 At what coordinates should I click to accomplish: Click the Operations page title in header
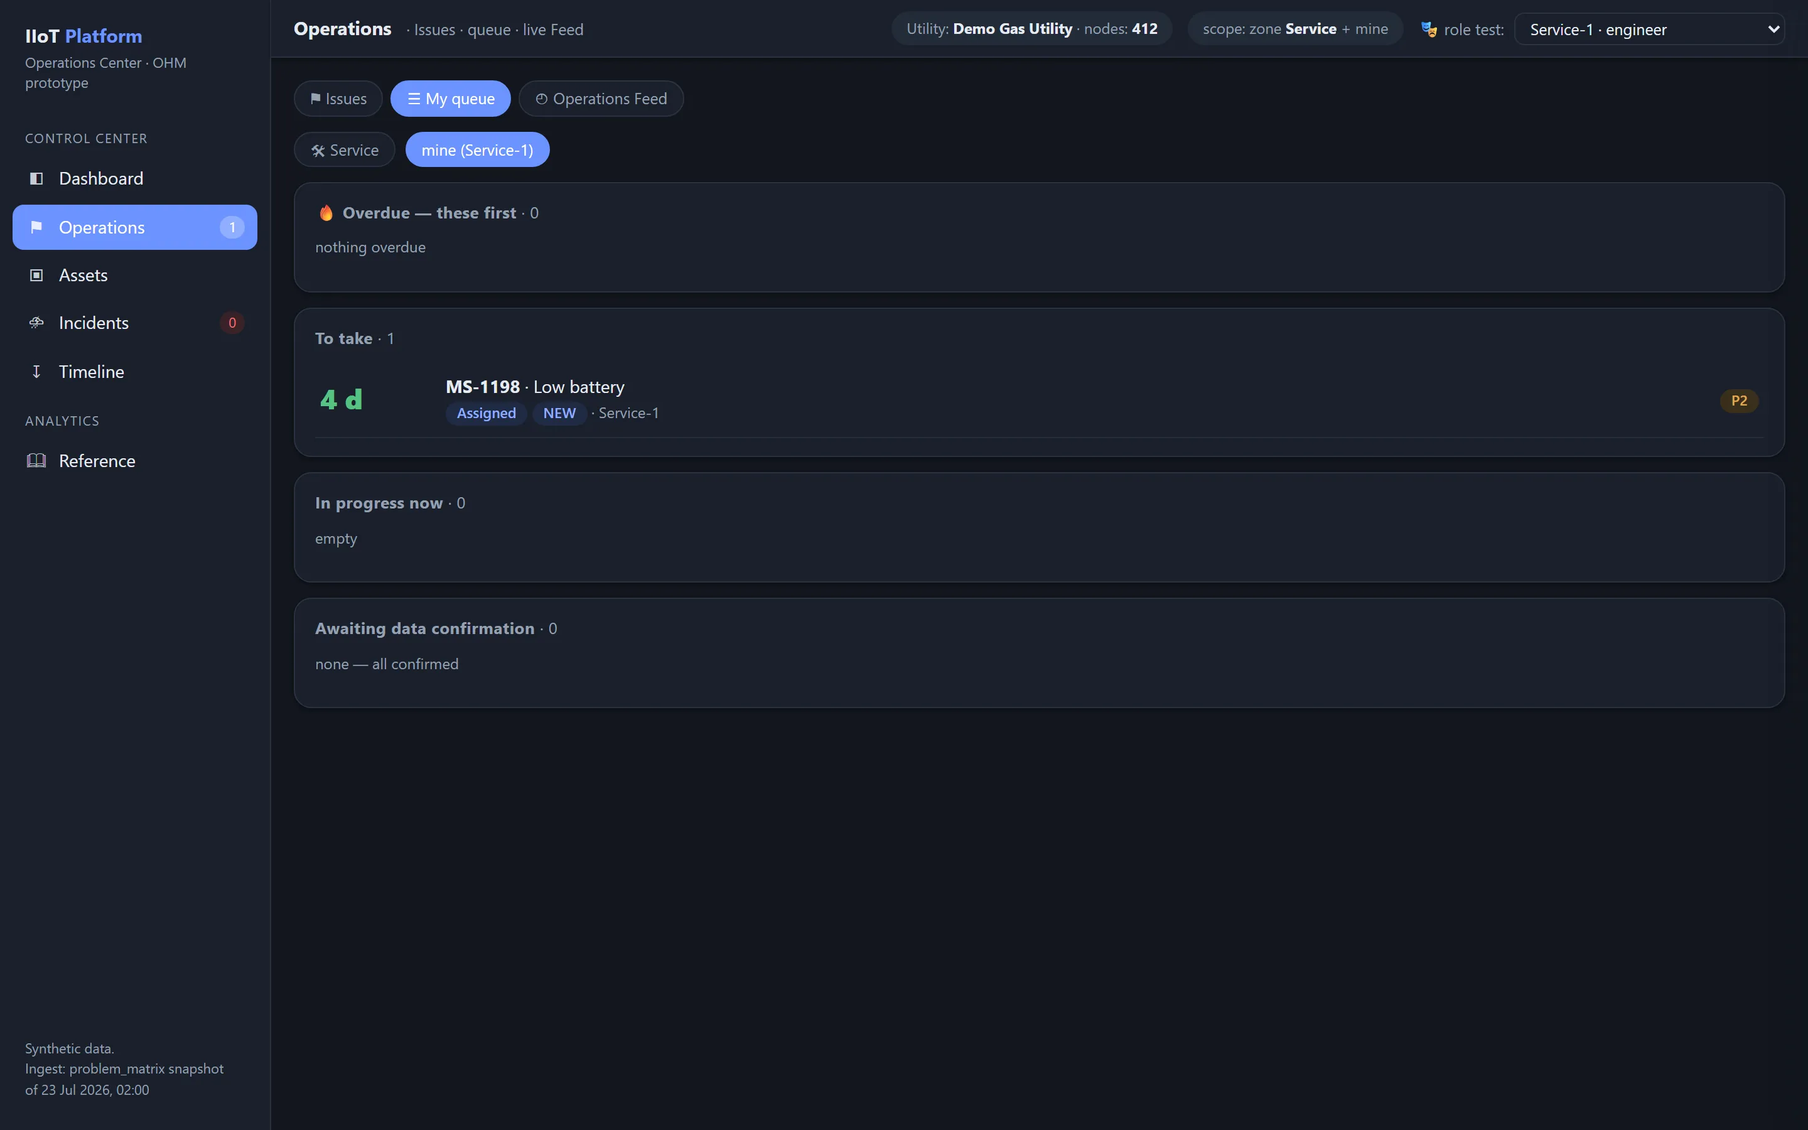click(342, 29)
